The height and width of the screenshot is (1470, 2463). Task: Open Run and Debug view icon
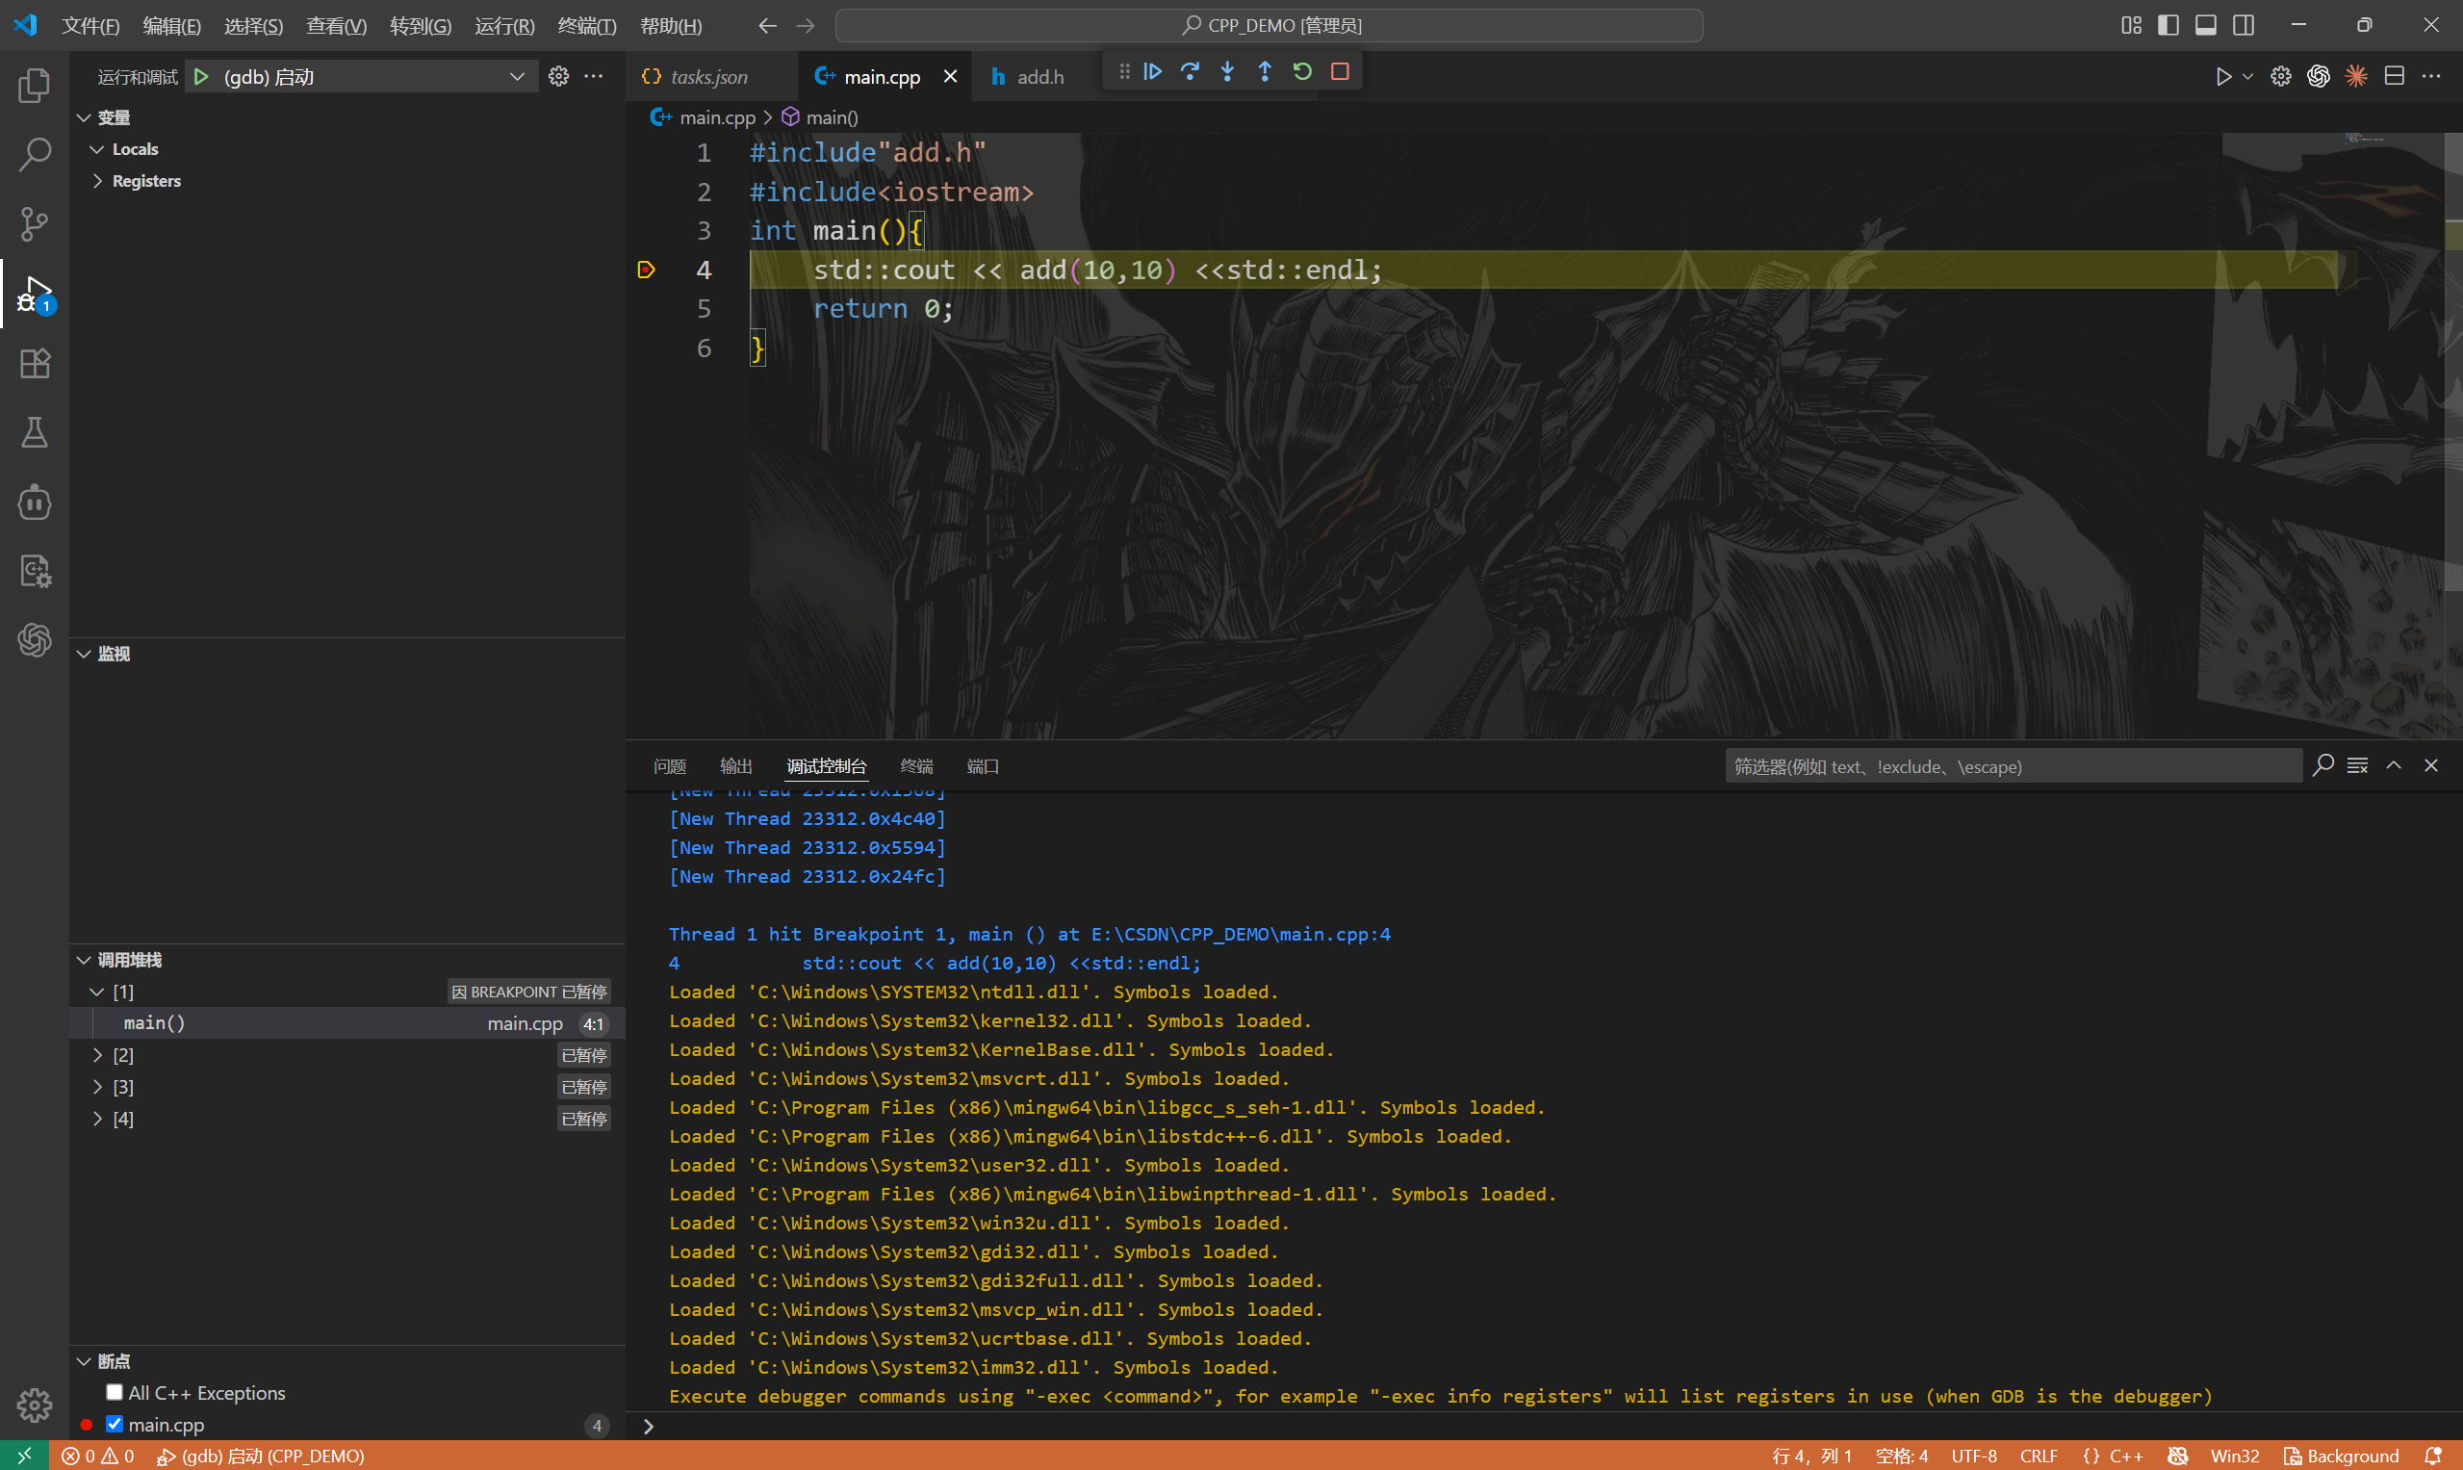35,295
